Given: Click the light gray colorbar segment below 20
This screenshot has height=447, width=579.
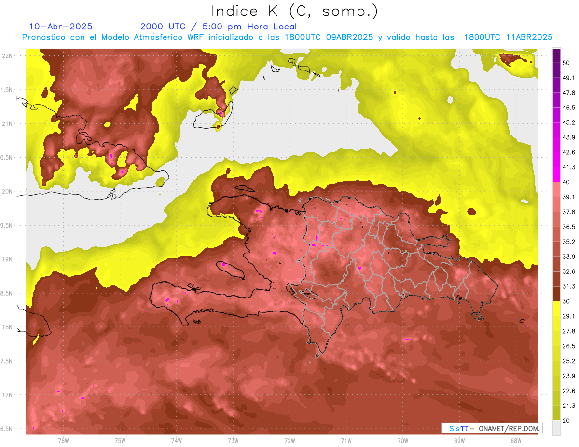Looking at the screenshot, I should click(556, 428).
